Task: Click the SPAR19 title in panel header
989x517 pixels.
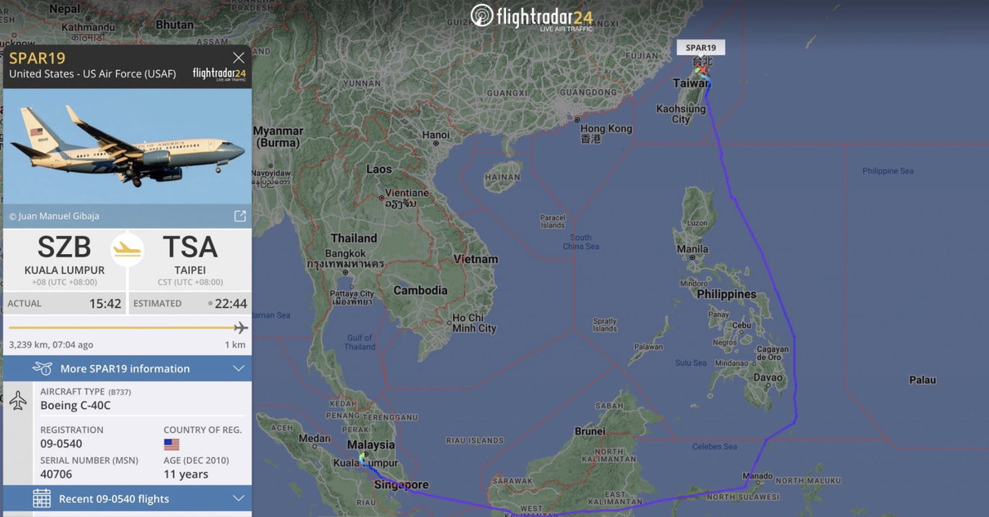Action: click(37, 57)
